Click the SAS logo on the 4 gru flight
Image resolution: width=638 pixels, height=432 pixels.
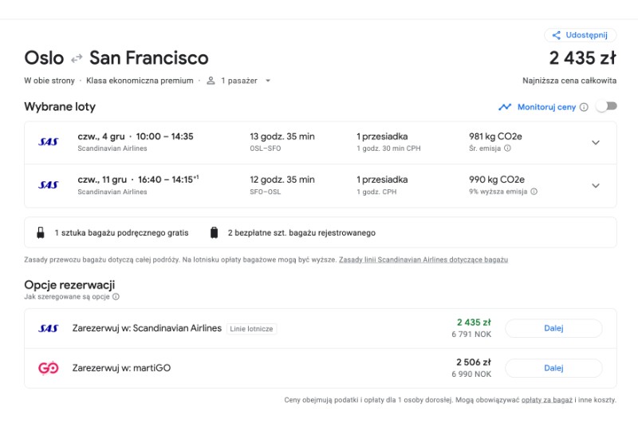pyautogui.click(x=49, y=142)
